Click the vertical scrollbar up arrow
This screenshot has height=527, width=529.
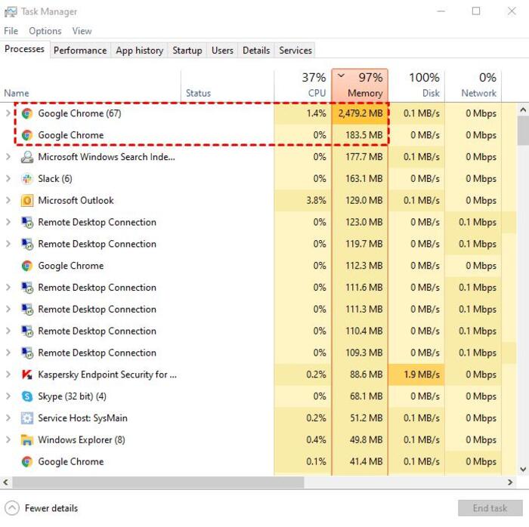[x=523, y=109]
